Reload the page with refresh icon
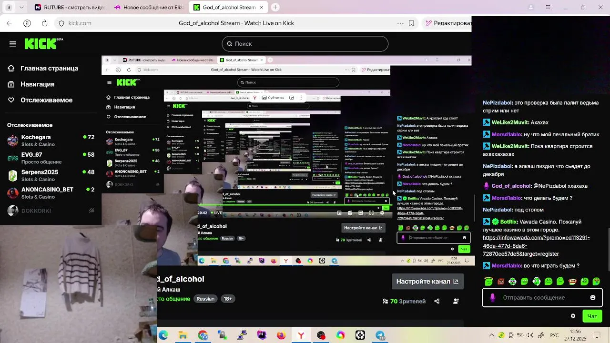Viewport: 610px width, 343px height. [x=44, y=23]
